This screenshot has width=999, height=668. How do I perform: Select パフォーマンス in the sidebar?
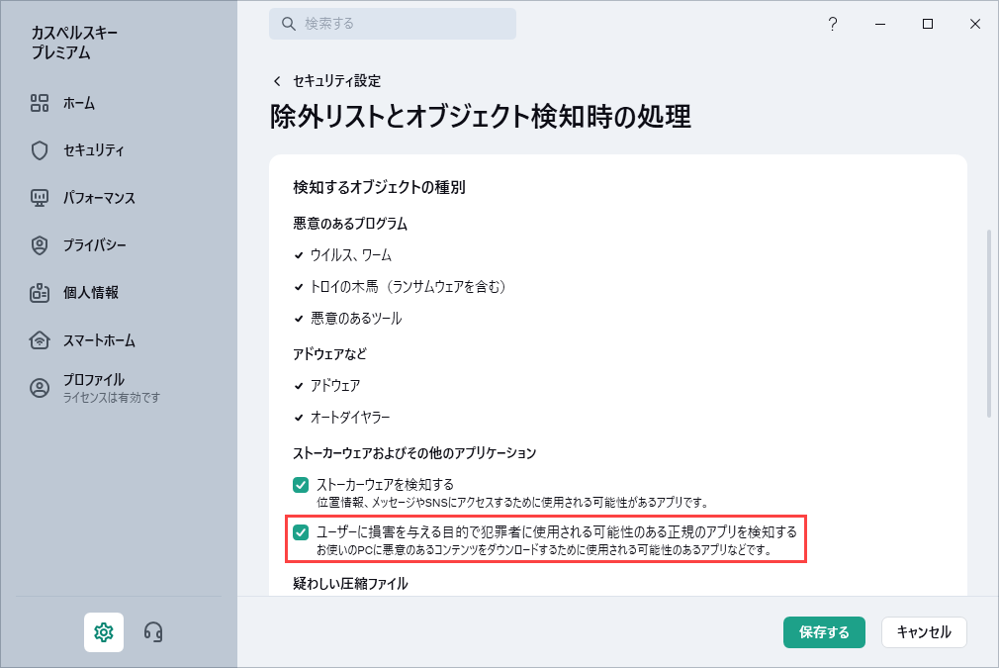click(99, 198)
